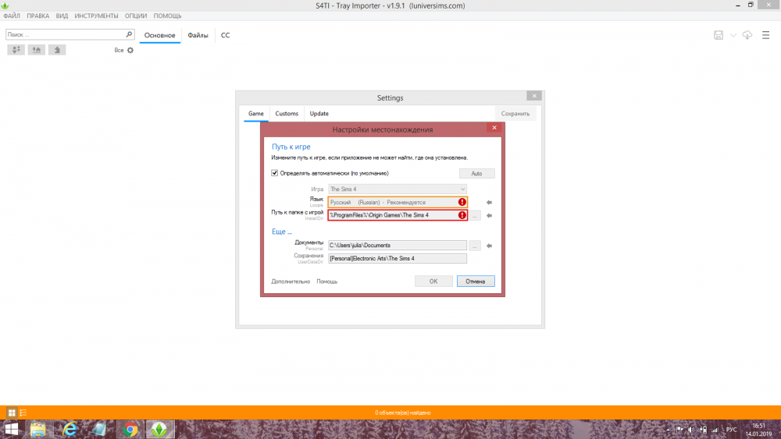Close the Settings window
Viewport: 781px width, 439px height.
coord(534,96)
